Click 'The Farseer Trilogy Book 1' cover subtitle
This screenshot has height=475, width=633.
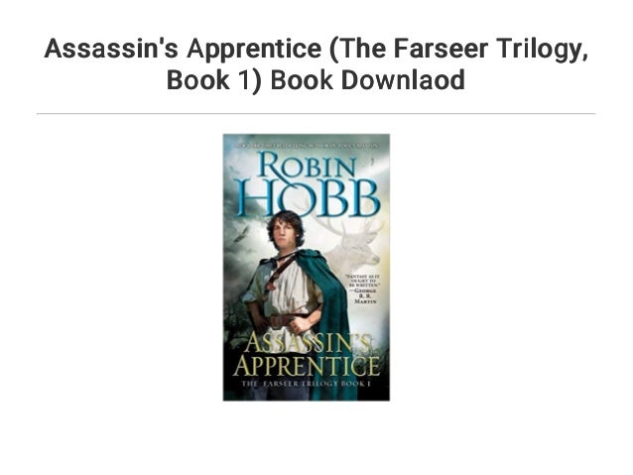306,384
